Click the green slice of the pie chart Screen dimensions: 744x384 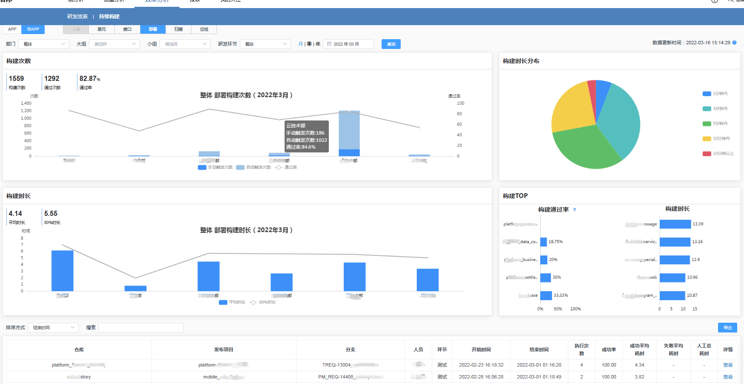(x=587, y=146)
